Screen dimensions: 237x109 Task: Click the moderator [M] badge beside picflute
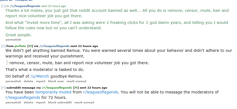[x=30, y=46]
